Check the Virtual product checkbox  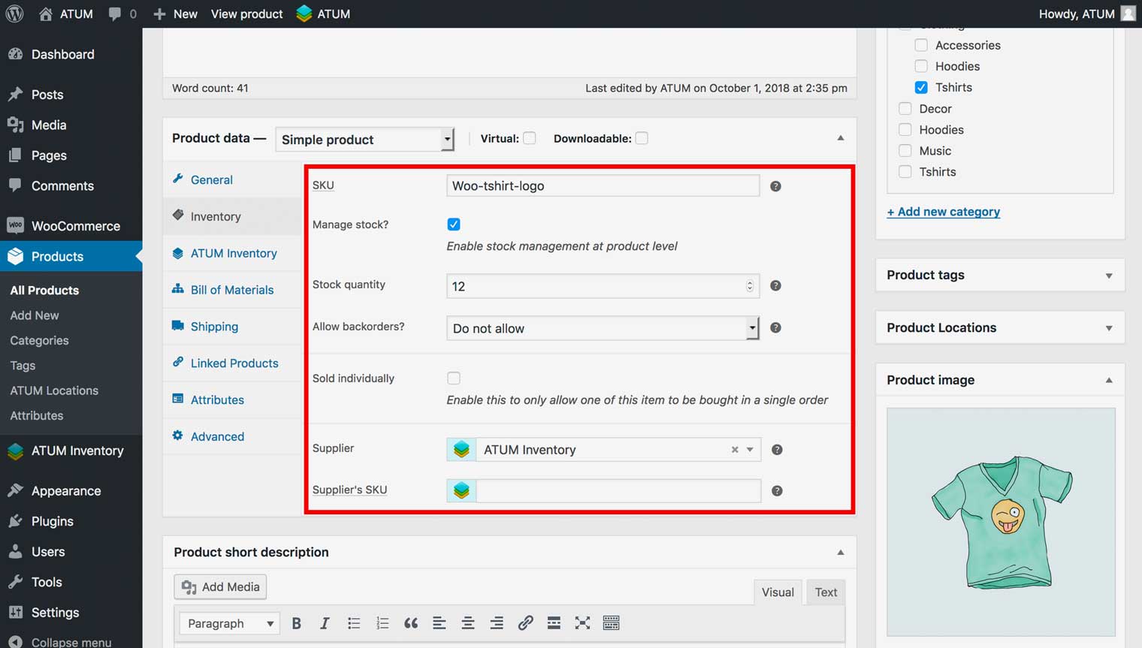tap(530, 138)
